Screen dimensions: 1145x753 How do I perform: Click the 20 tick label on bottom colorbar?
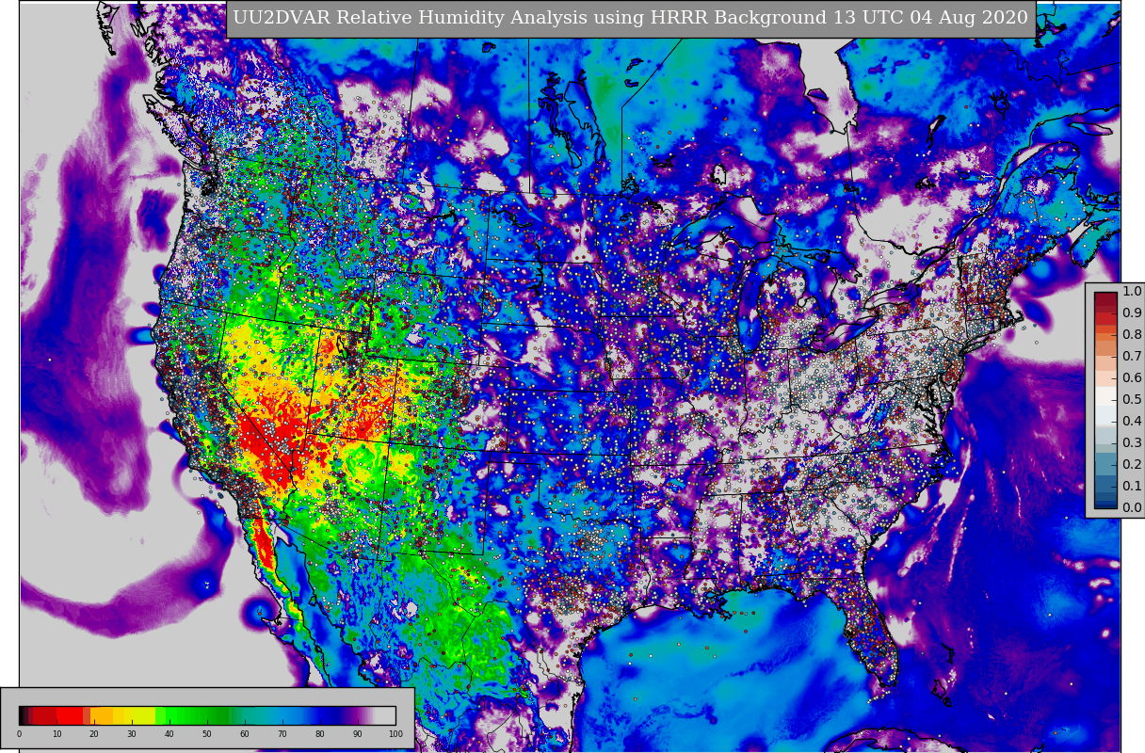94,733
